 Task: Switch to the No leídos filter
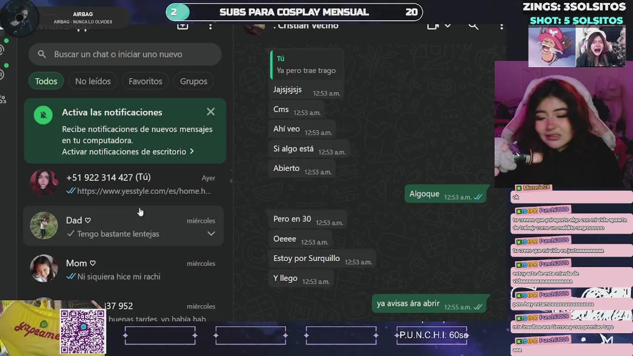click(93, 81)
